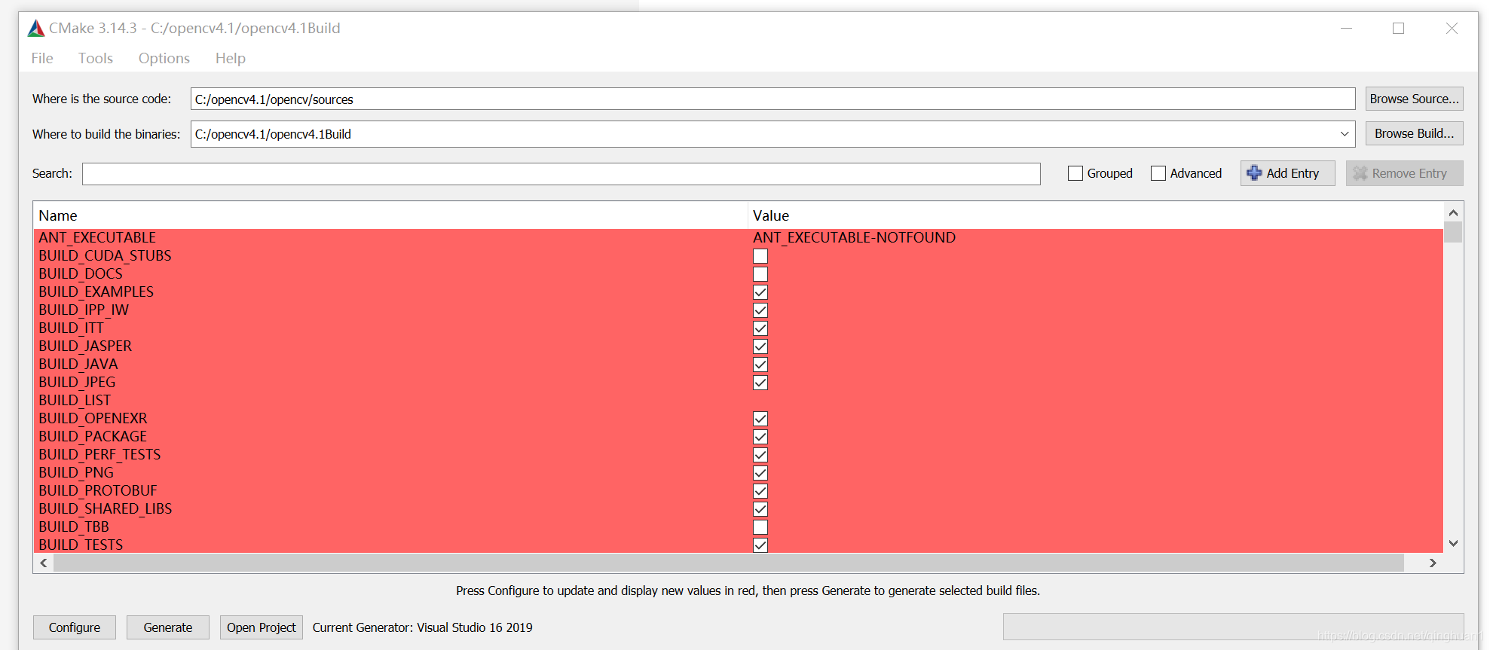Check the BUILD_CUDA_STUBS checkbox
The image size is (1490, 650).
click(760, 256)
